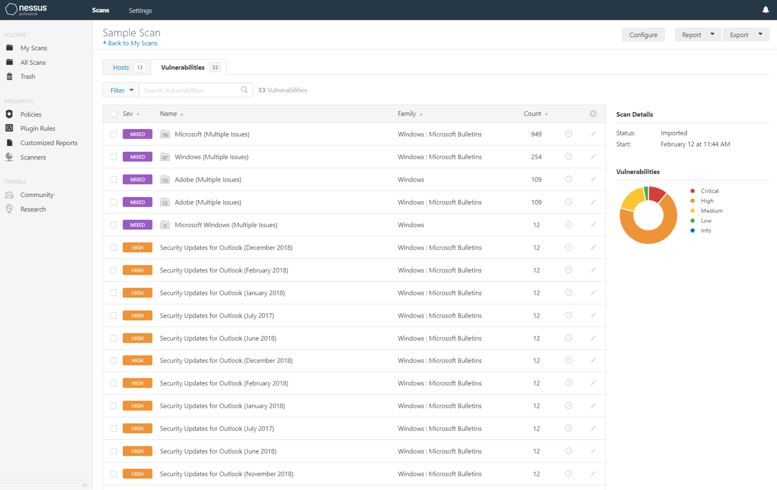Click the Community resource icon
Viewport: 777px width, 490px height.
pyautogui.click(x=9, y=194)
